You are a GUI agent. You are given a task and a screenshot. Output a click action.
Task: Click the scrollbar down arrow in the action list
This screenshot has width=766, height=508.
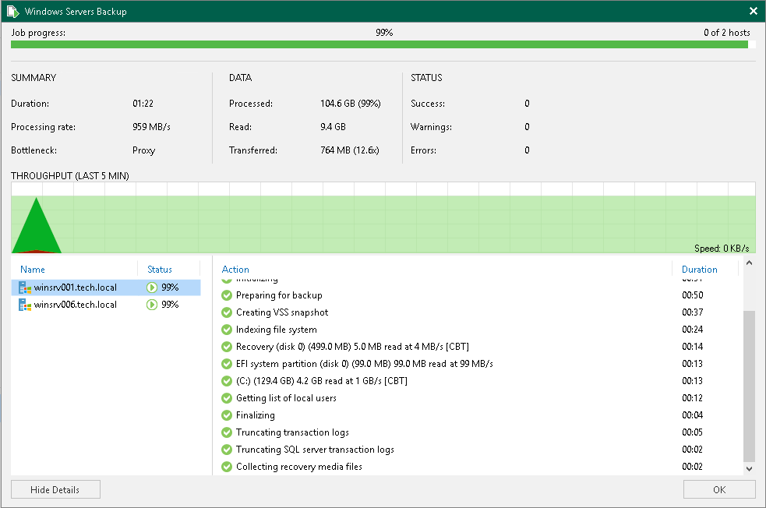749,468
